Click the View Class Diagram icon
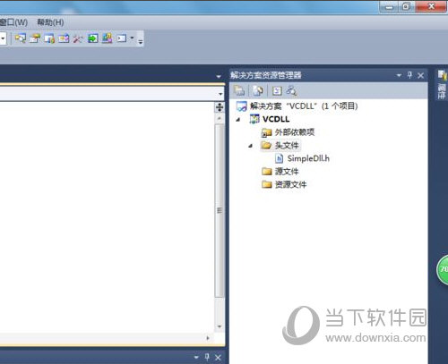The width and height of the screenshot is (448, 364). (x=291, y=90)
